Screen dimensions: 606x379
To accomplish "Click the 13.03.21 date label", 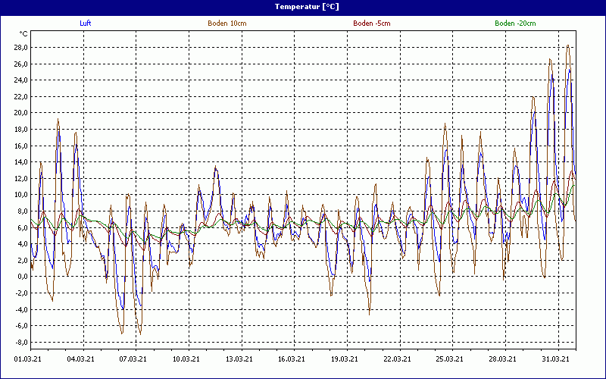I will [239, 360].
